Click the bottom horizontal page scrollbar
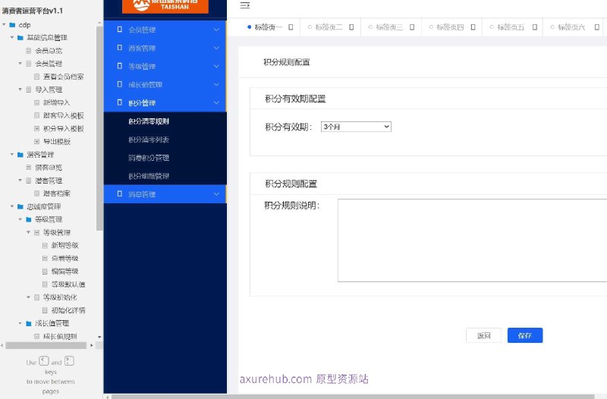The image size is (607, 399). (352, 397)
